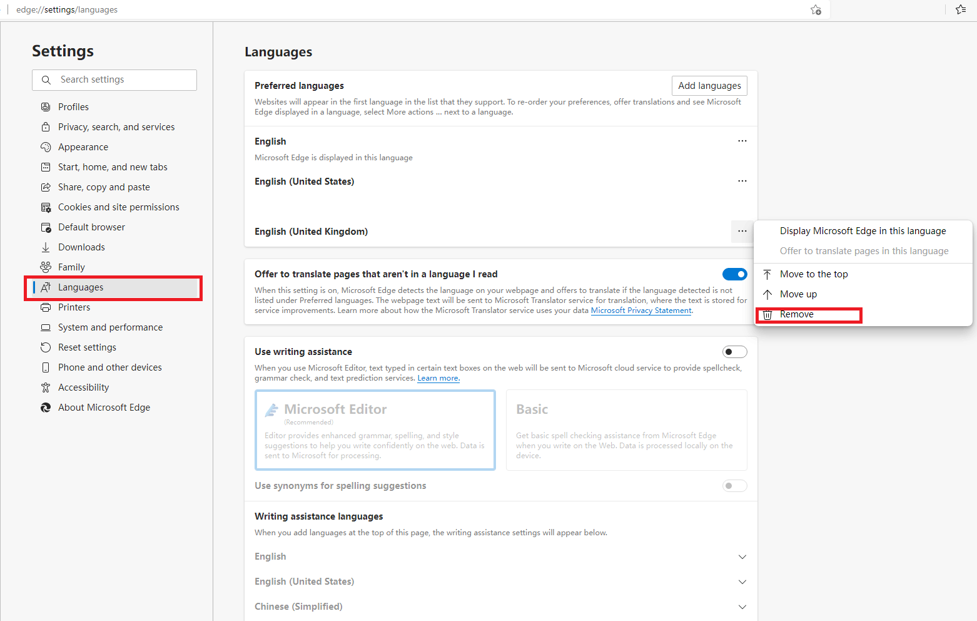Click the Accessibility icon in sidebar
The image size is (977, 621).
pos(46,387)
